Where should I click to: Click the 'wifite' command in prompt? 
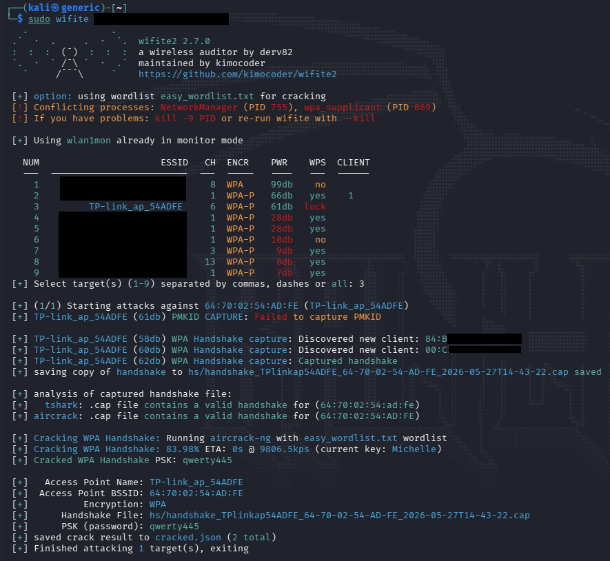(x=72, y=19)
